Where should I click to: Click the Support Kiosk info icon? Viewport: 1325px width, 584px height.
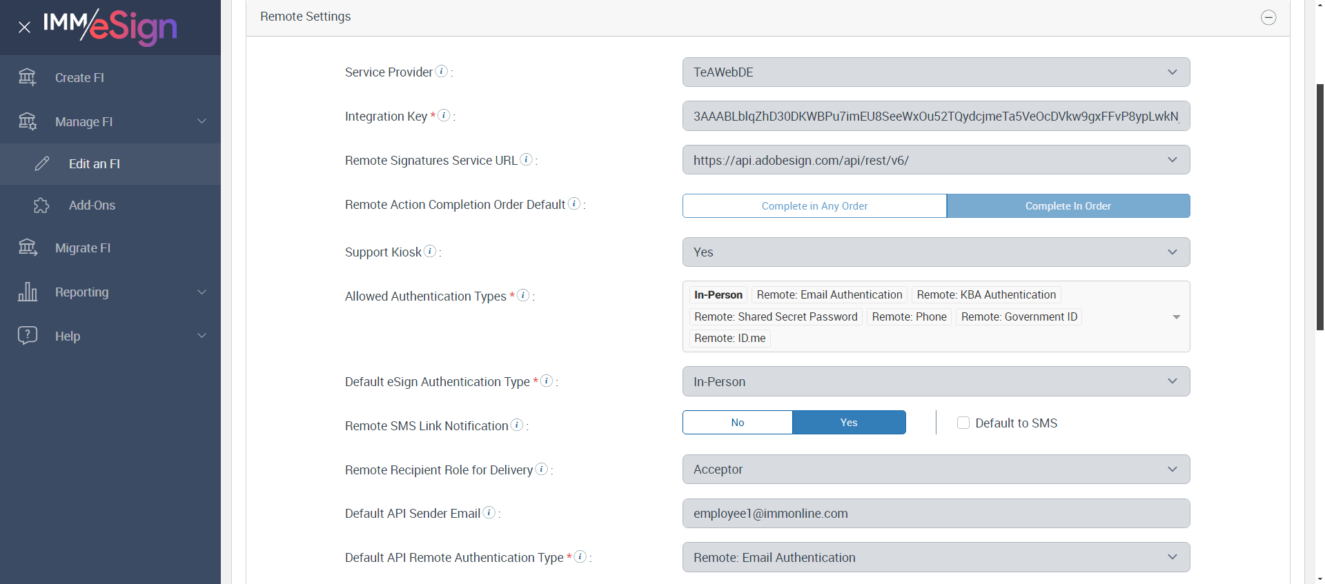430,251
